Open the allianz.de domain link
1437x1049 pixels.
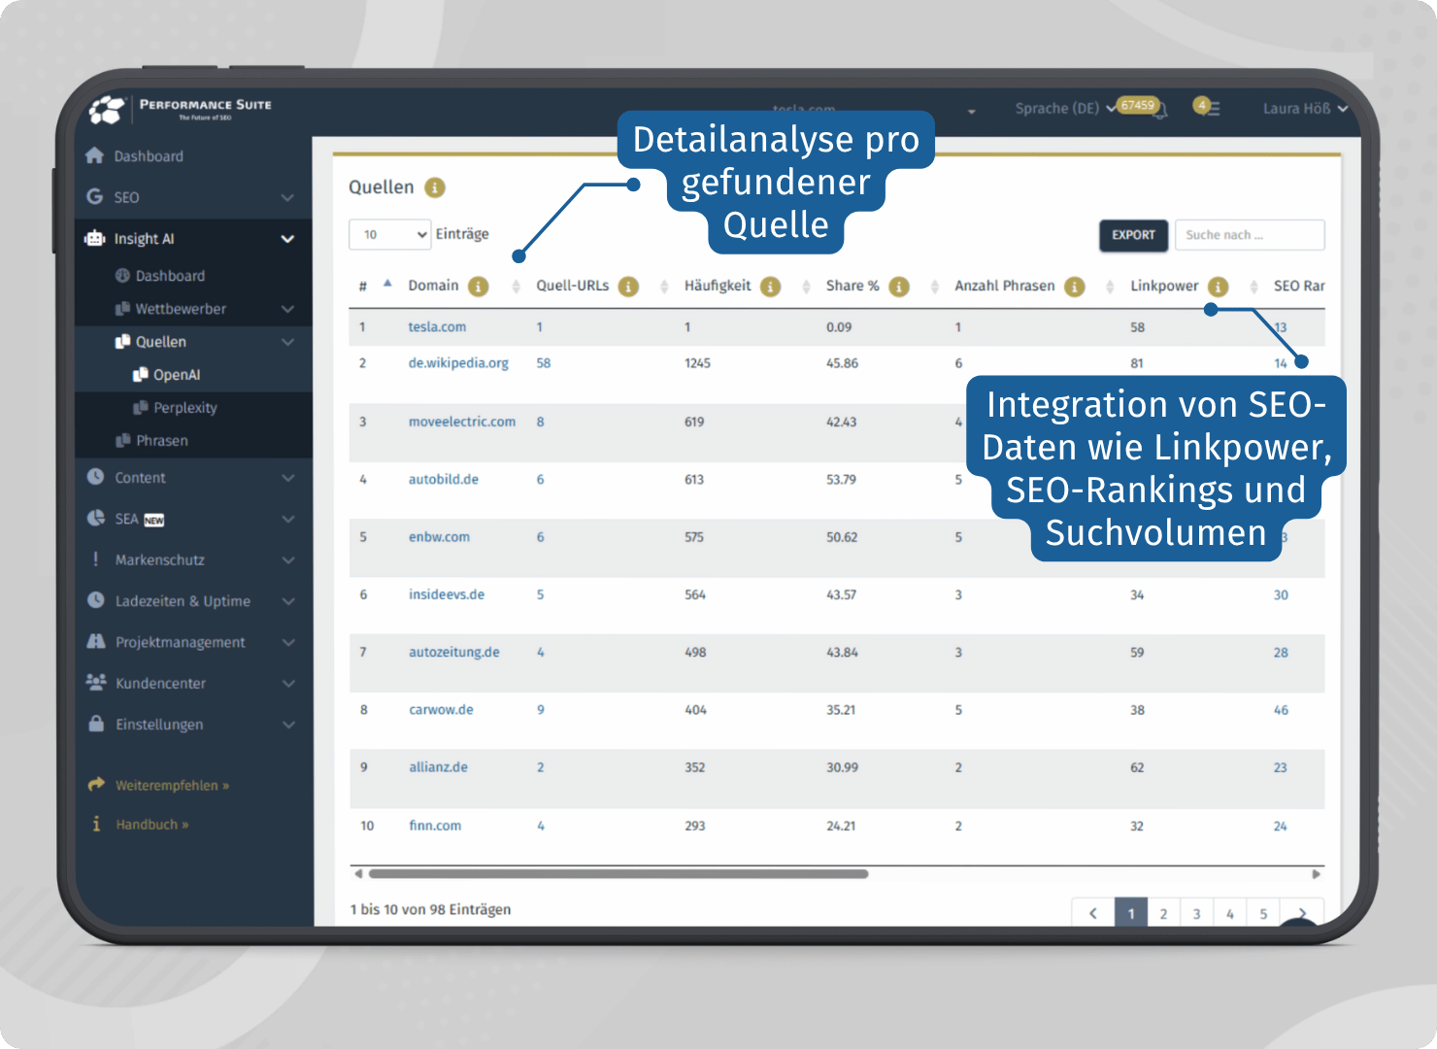pos(438,767)
